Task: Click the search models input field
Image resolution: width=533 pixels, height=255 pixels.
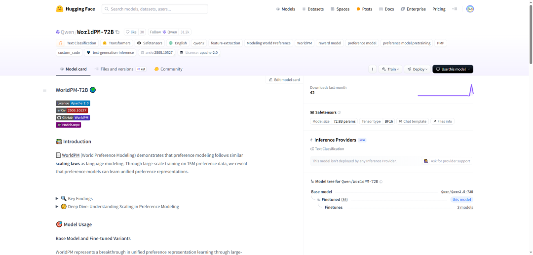Action: point(155,9)
